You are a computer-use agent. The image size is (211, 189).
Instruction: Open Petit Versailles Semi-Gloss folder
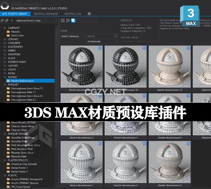pos(26,145)
